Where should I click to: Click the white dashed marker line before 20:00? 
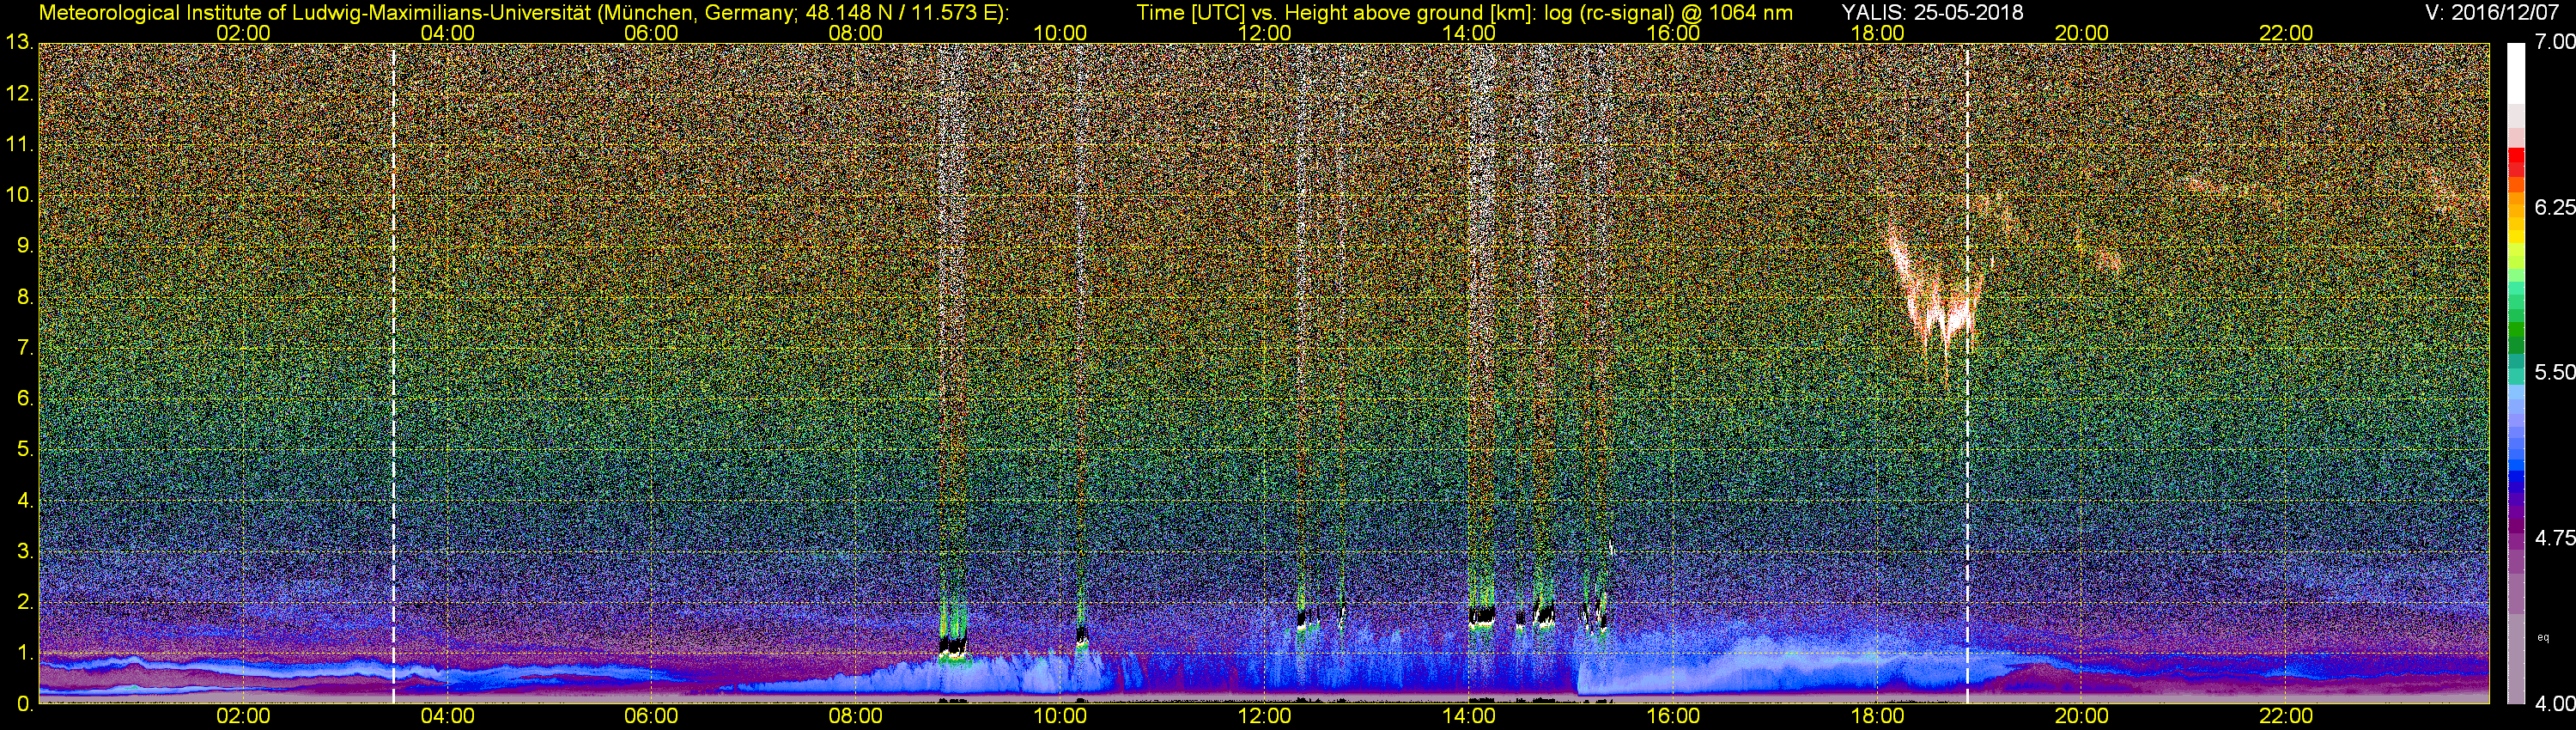pos(1967,373)
